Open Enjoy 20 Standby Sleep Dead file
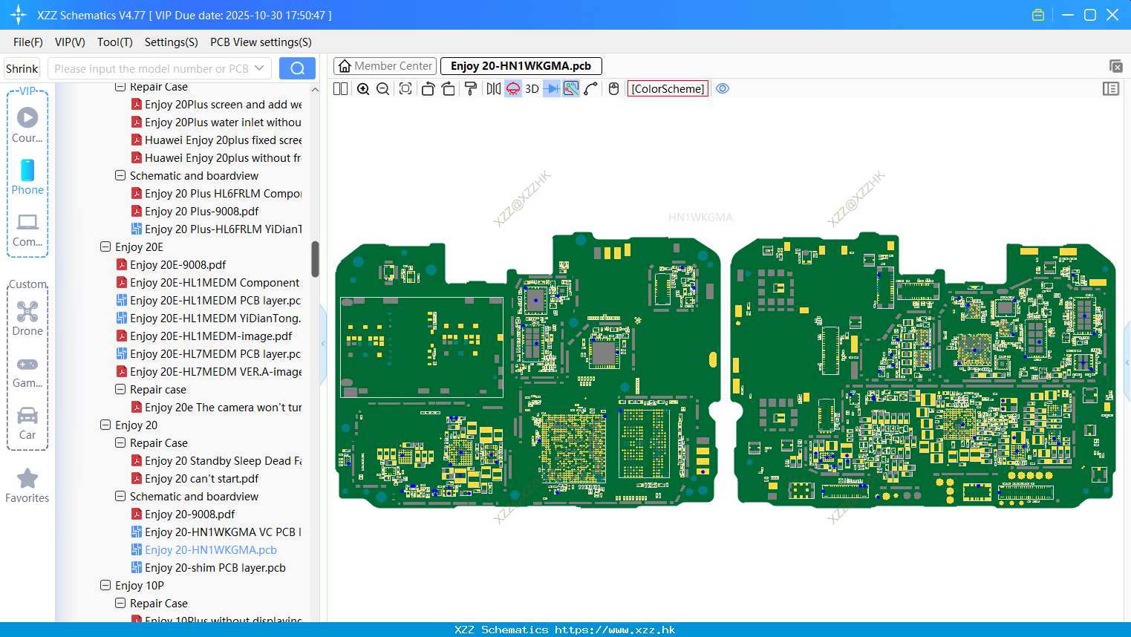 click(x=223, y=461)
